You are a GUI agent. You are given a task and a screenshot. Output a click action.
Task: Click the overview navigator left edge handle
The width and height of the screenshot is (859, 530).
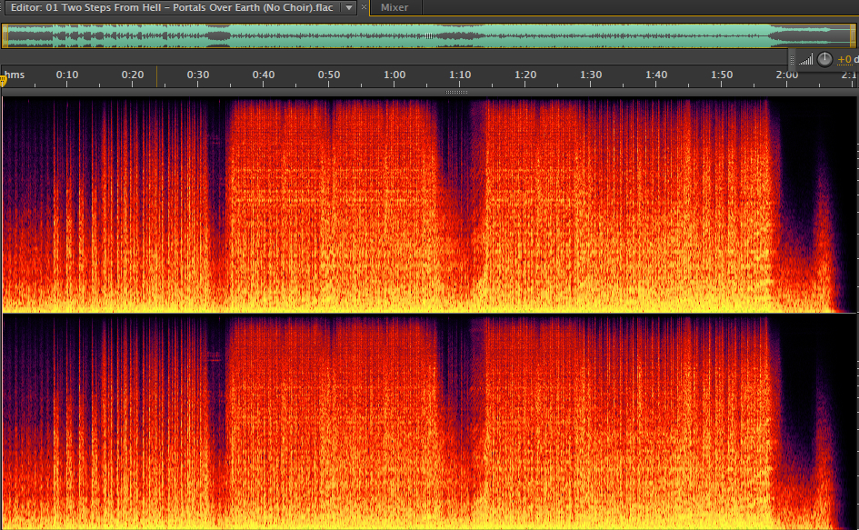click(x=5, y=36)
